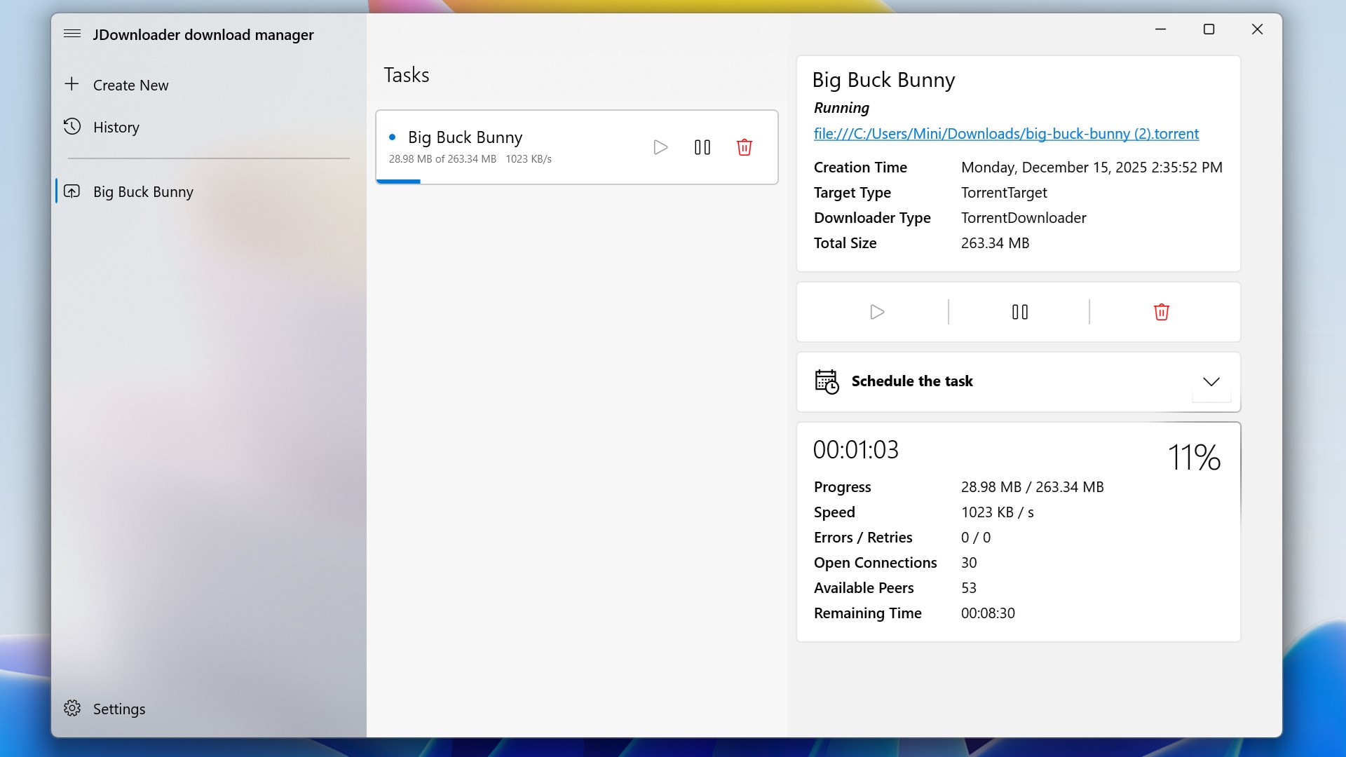
Task: Resume the Big Buck Bunny task from the card
Action: 660,147
